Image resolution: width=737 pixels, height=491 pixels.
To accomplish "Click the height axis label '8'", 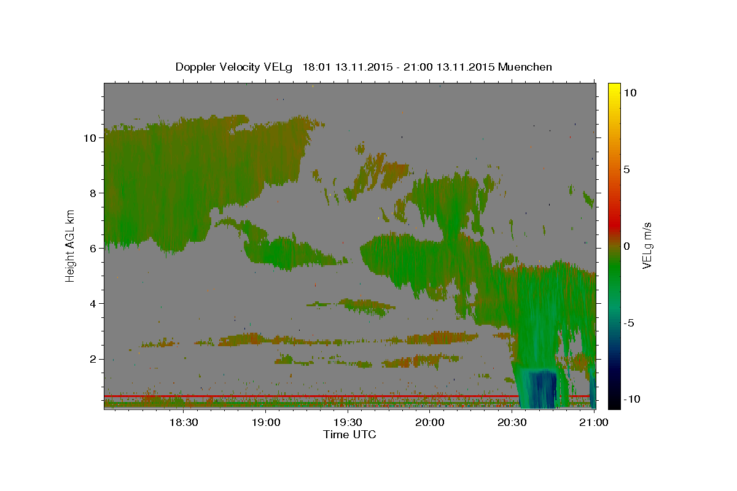I will pos(93,193).
